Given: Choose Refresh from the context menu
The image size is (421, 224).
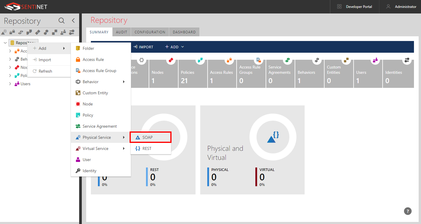Looking at the screenshot, I should [x=49, y=71].
